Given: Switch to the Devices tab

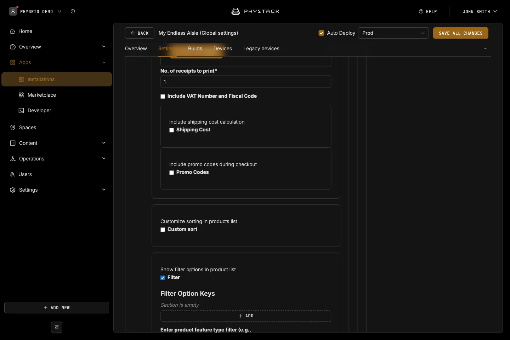Looking at the screenshot, I should pyautogui.click(x=223, y=49).
